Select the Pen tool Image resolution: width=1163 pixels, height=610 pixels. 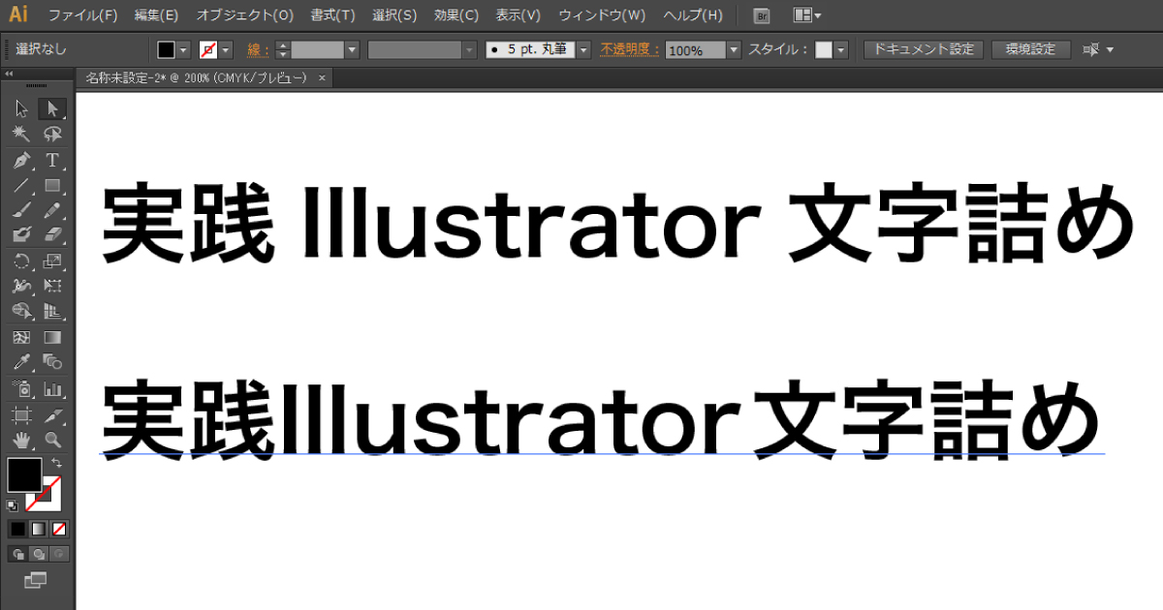pos(21,160)
